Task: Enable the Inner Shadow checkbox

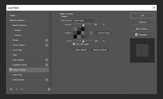Action: pos(11,45)
